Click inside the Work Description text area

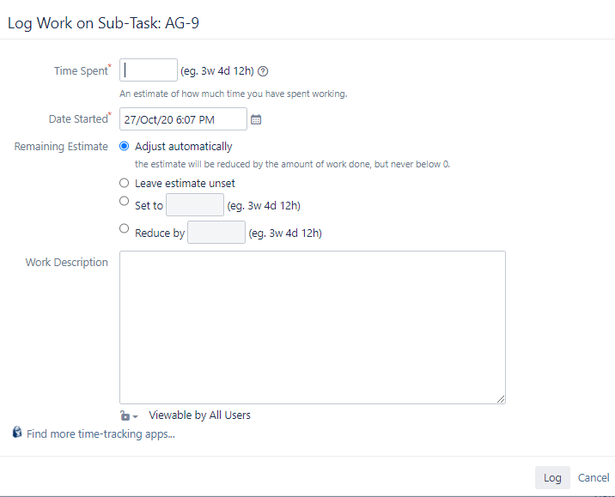coord(313,327)
